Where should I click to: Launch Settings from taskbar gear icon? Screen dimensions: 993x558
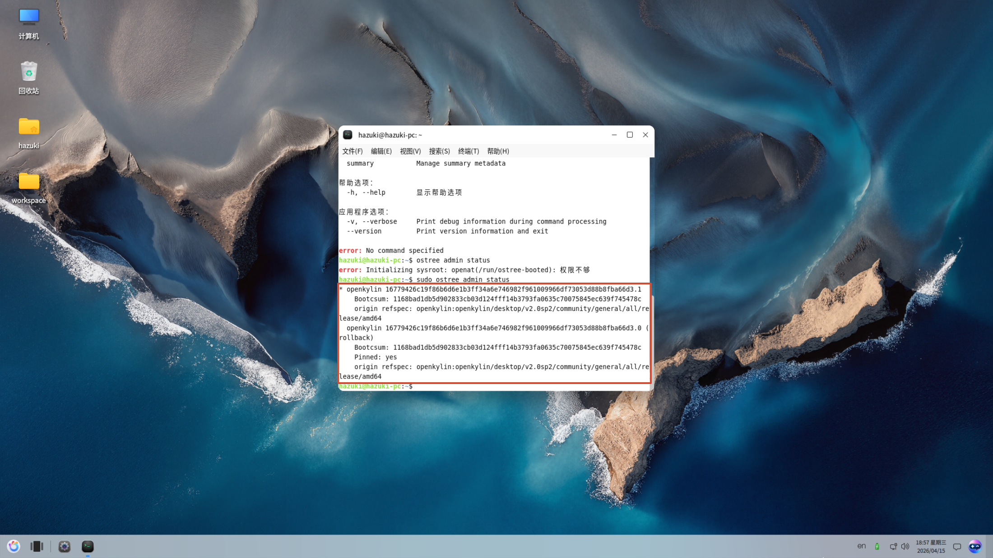tap(65, 546)
